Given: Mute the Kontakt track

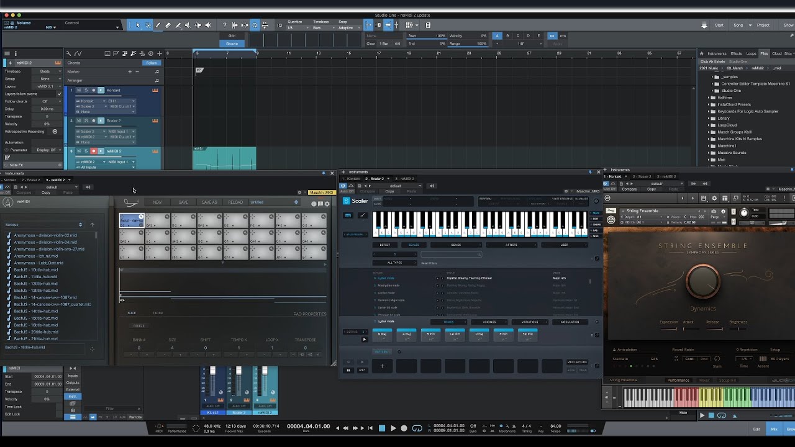Looking at the screenshot, I should [x=79, y=90].
